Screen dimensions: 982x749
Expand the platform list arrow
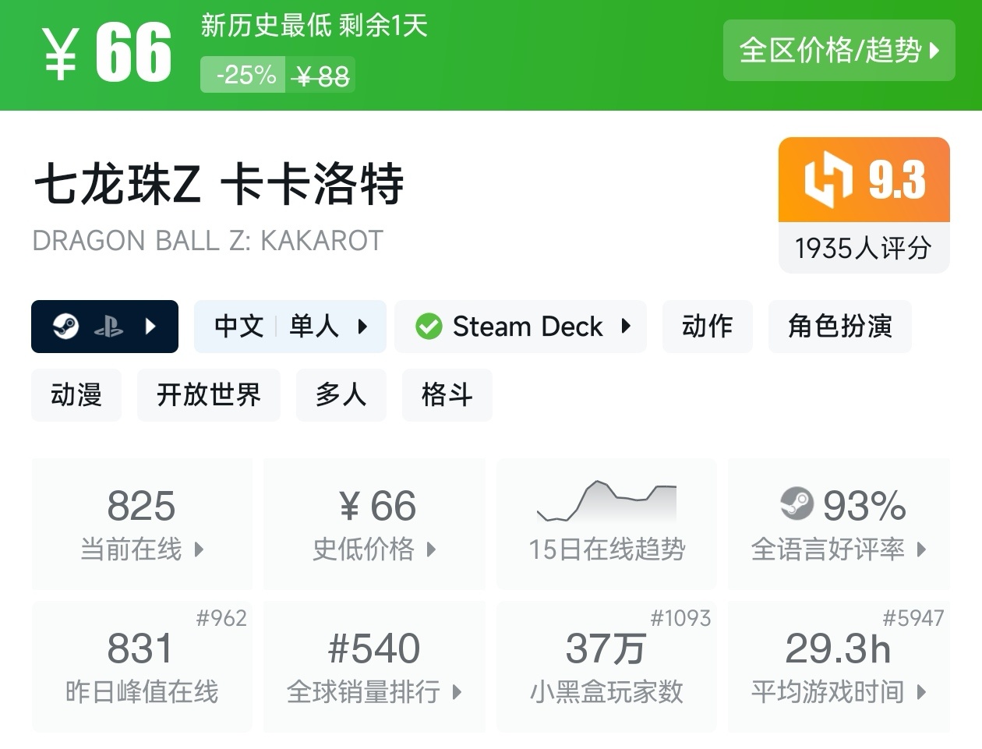(x=151, y=327)
